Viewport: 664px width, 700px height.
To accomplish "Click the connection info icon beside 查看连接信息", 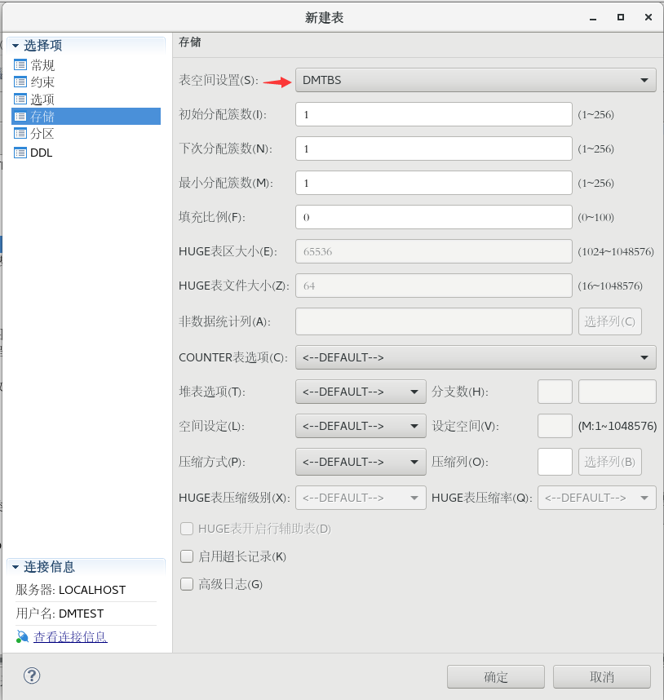I will point(22,636).
